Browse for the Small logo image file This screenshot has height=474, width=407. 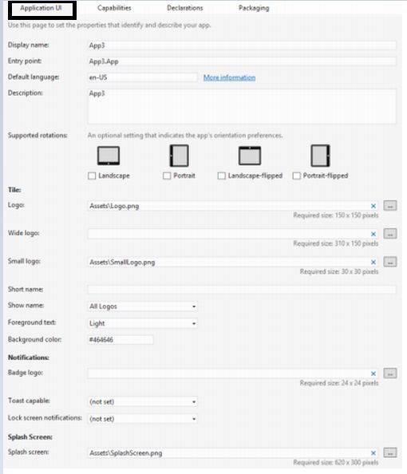390,262
